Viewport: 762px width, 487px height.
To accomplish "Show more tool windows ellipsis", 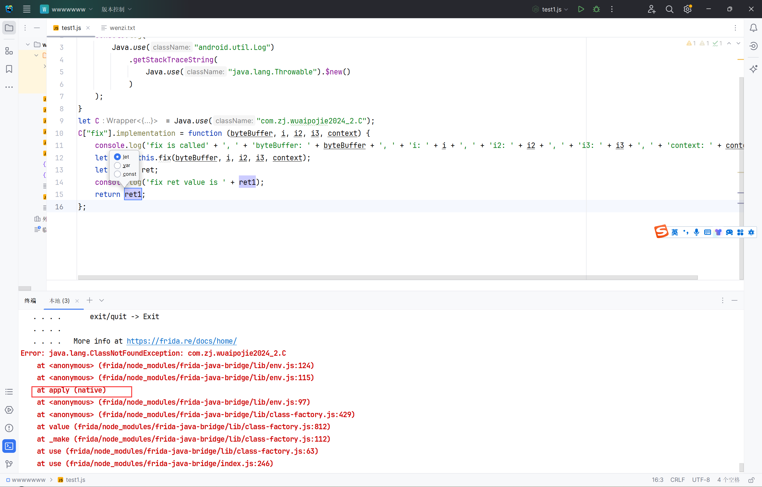I will pyautogui.click(x=9, y=87).
